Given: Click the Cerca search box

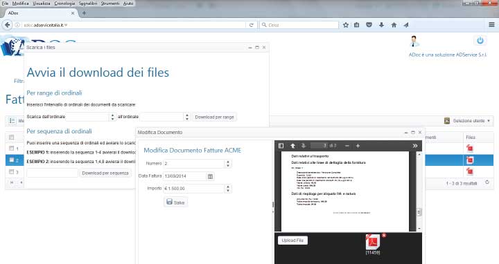Looking at the screenshot, I should pyautogui.click(x=299, y=25).
